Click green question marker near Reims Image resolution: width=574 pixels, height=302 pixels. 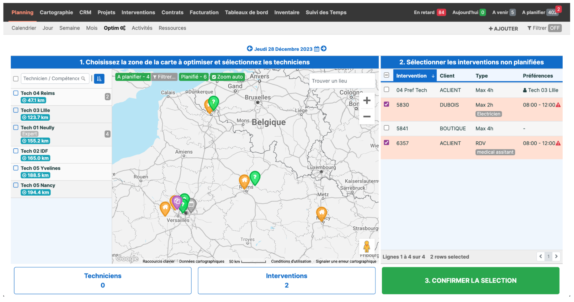[255, 178]
